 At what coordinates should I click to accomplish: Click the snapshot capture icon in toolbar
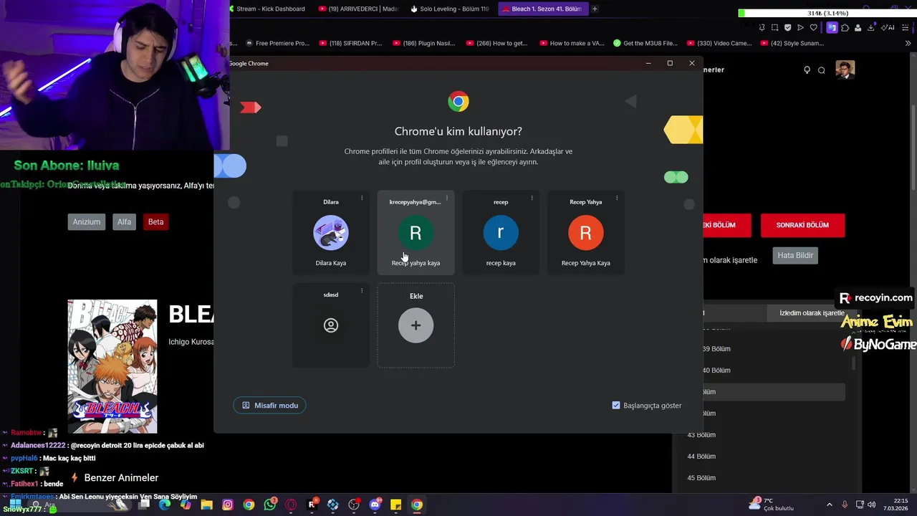(x=774, y=27)
